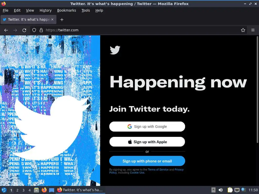259x194 pixels.
Task: Open the volume speaker tray icon
Action: pos(221,190)
